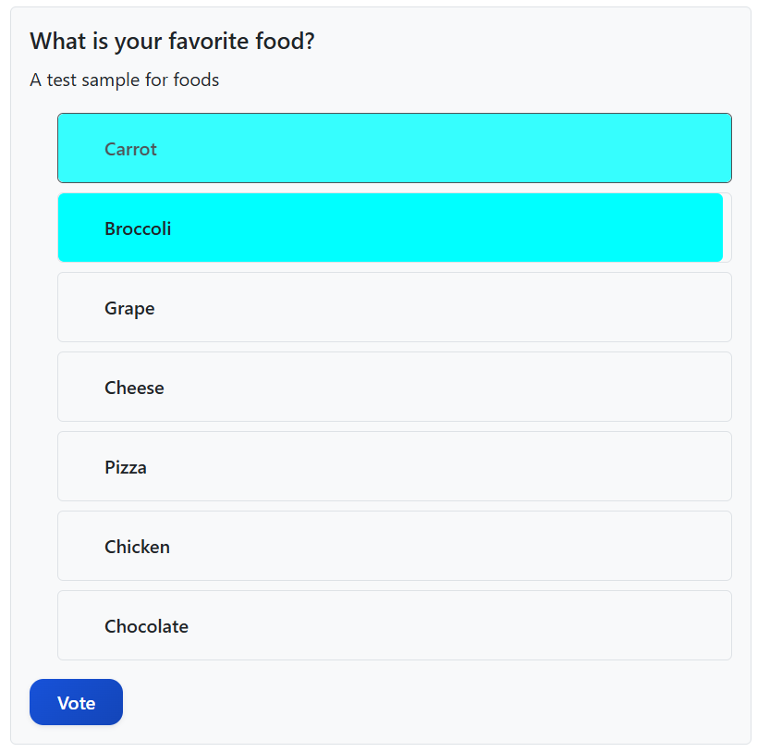782x752 pixels.
Task: Click the "What is your favorite food?" heading
Action: 172,42
